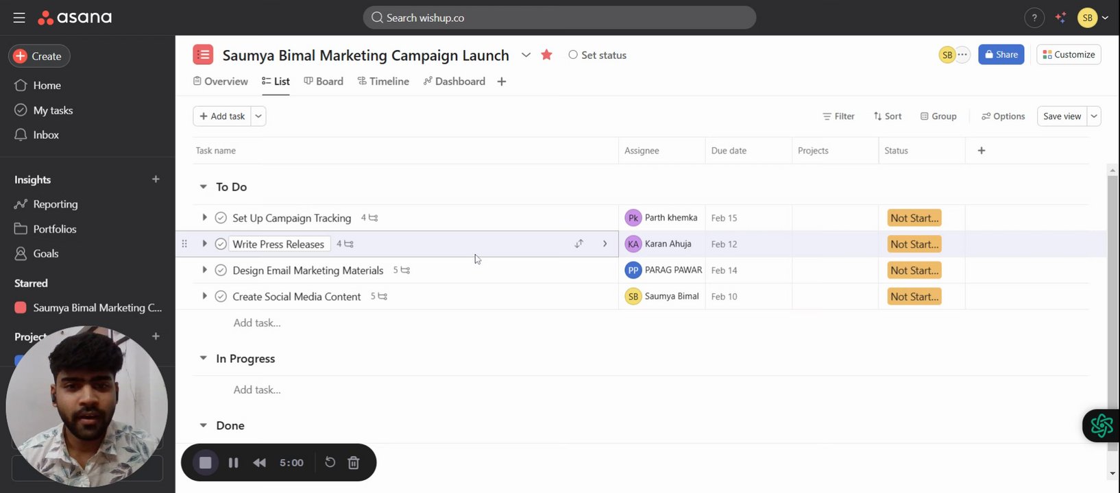Image resolution: width=1120 pixels, height=493 pixels.
Task: Collapse the Done section
Action: coord(203,425)
